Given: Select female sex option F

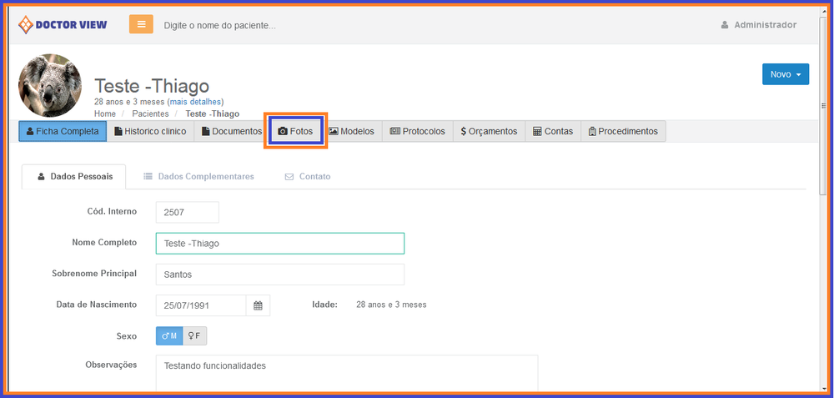Looking at the screenshot, I should click(194, 335).
